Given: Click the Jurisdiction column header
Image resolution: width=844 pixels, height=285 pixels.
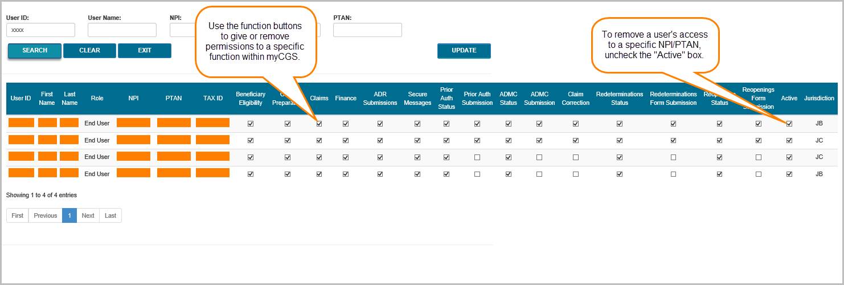Looking at the screenshot, I should pyautogui.click(x=818, y=99).
